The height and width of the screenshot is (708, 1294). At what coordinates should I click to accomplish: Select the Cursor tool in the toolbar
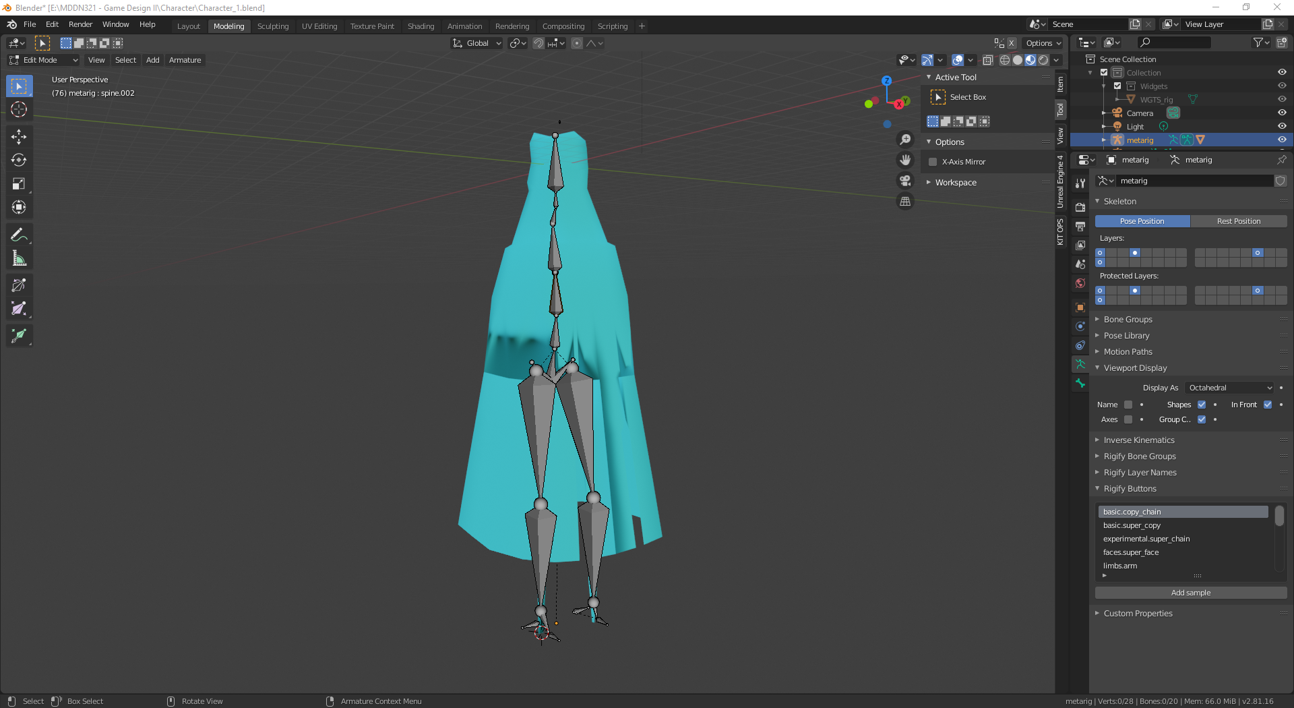tap(19, 110)
